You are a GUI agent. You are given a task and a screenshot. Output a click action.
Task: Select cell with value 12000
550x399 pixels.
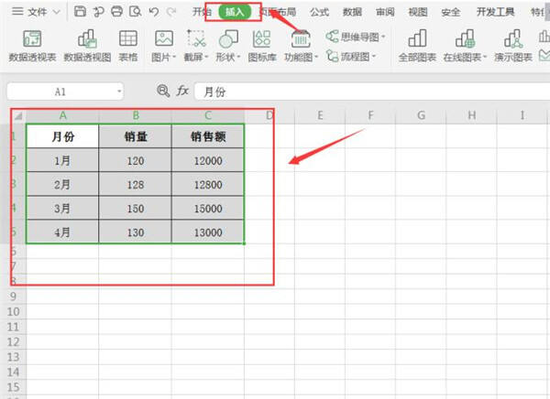[208, 160]
